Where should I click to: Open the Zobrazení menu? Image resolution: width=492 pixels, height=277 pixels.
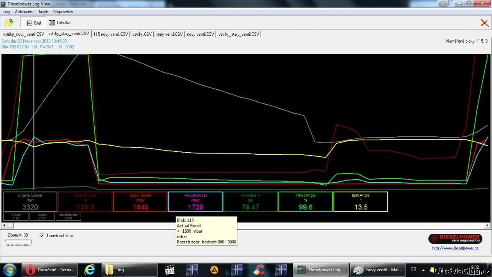24,11
